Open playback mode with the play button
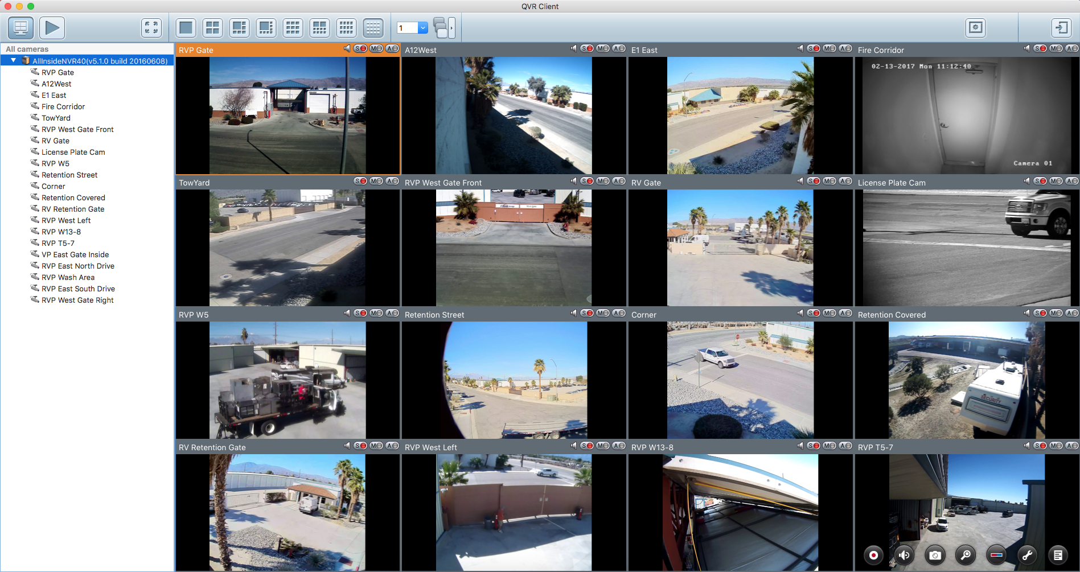1080x572 pixels. pyautogui.click(x=52, y=27)
